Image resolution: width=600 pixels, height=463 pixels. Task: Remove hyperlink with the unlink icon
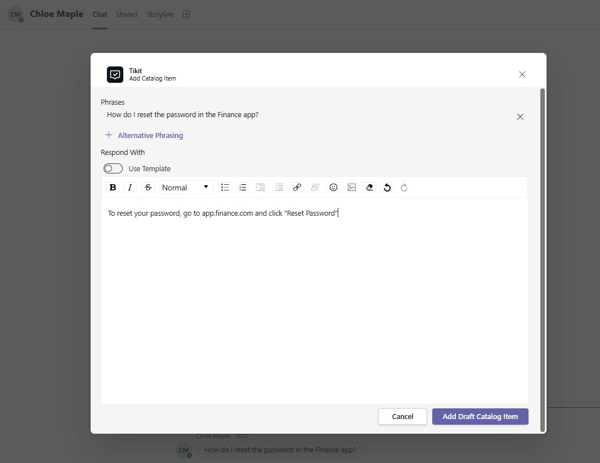315,187
